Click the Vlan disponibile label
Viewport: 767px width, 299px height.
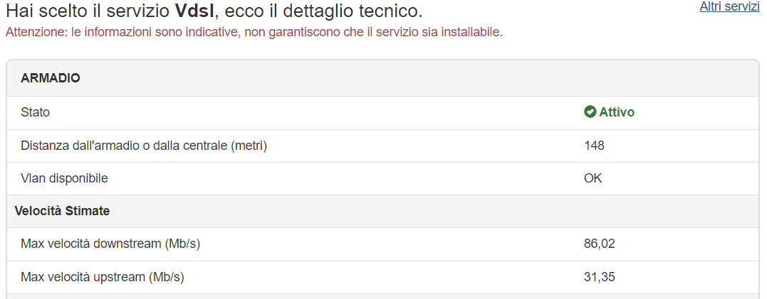[x=64, y=178]
